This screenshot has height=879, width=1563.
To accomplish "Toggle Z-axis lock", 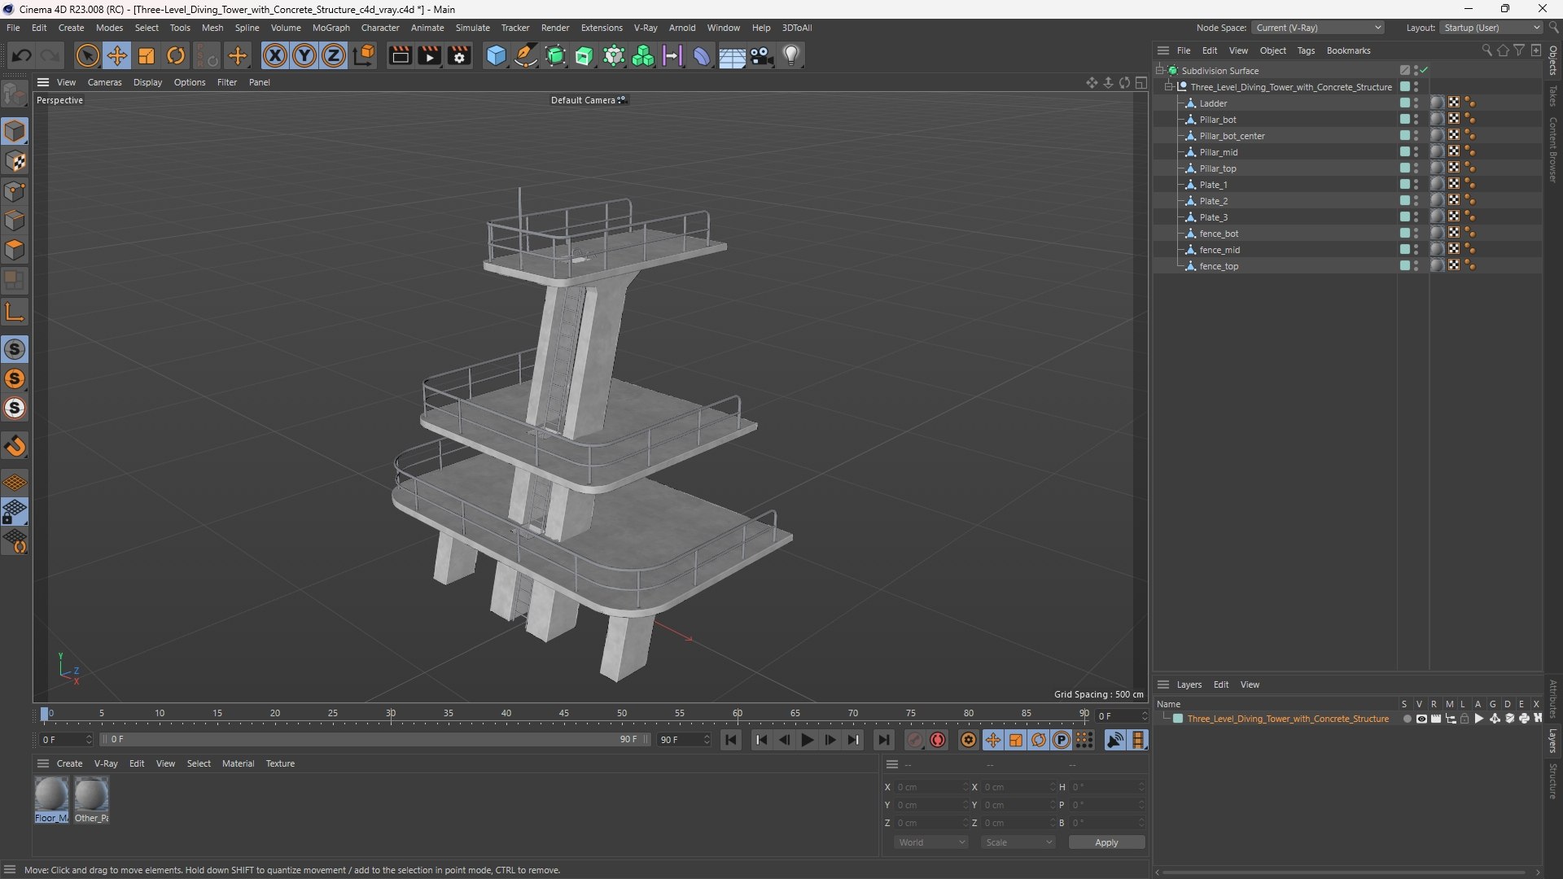I will [334, 55].
